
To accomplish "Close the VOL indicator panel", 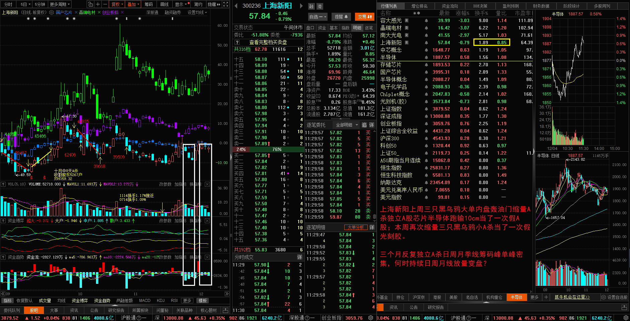I will pos(207,184).
